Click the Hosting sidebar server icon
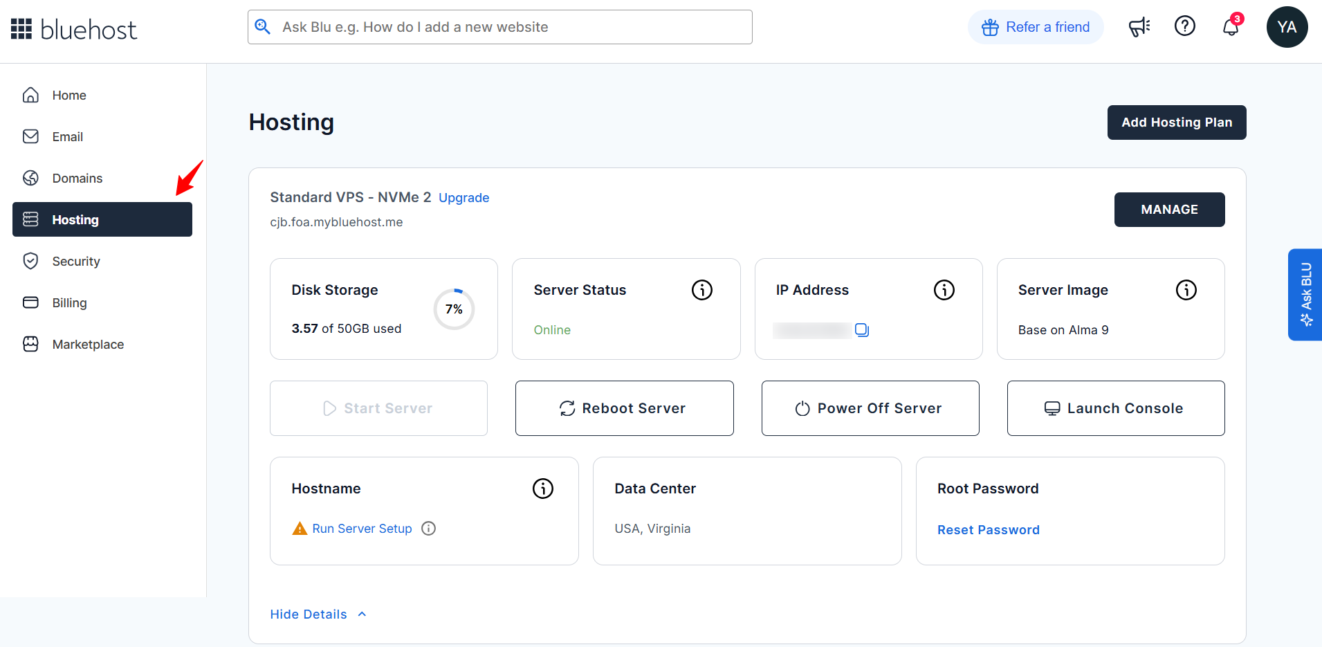 30,219
